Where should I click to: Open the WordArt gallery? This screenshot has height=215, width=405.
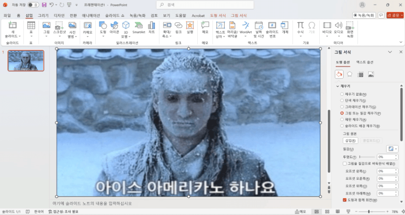(246, 25)
